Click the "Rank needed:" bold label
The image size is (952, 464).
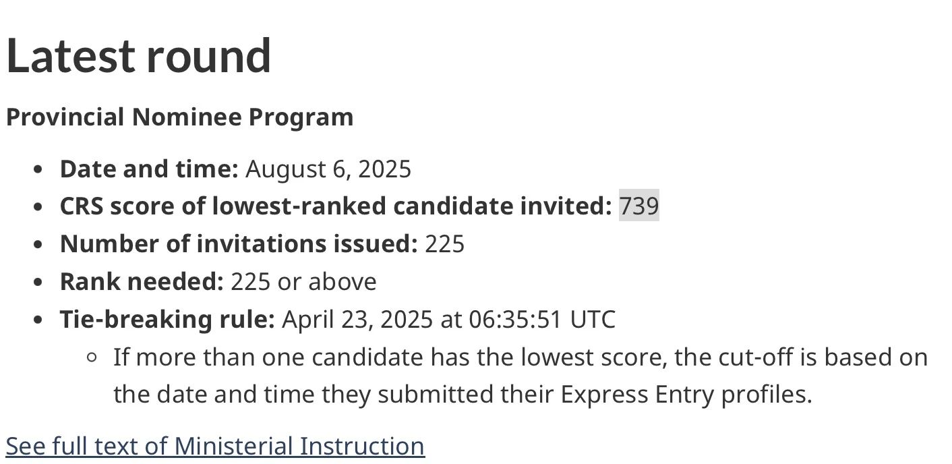pos(142,282)
